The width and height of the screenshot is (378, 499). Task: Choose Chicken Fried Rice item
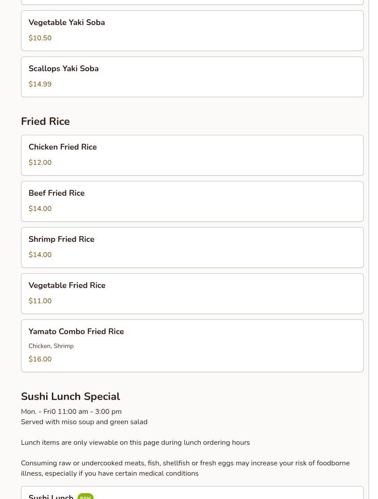click(192, 155)
